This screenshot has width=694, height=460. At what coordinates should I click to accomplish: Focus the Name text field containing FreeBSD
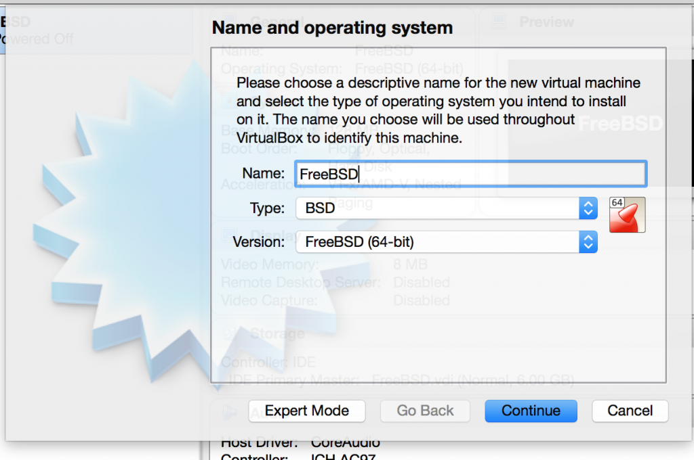470,174
